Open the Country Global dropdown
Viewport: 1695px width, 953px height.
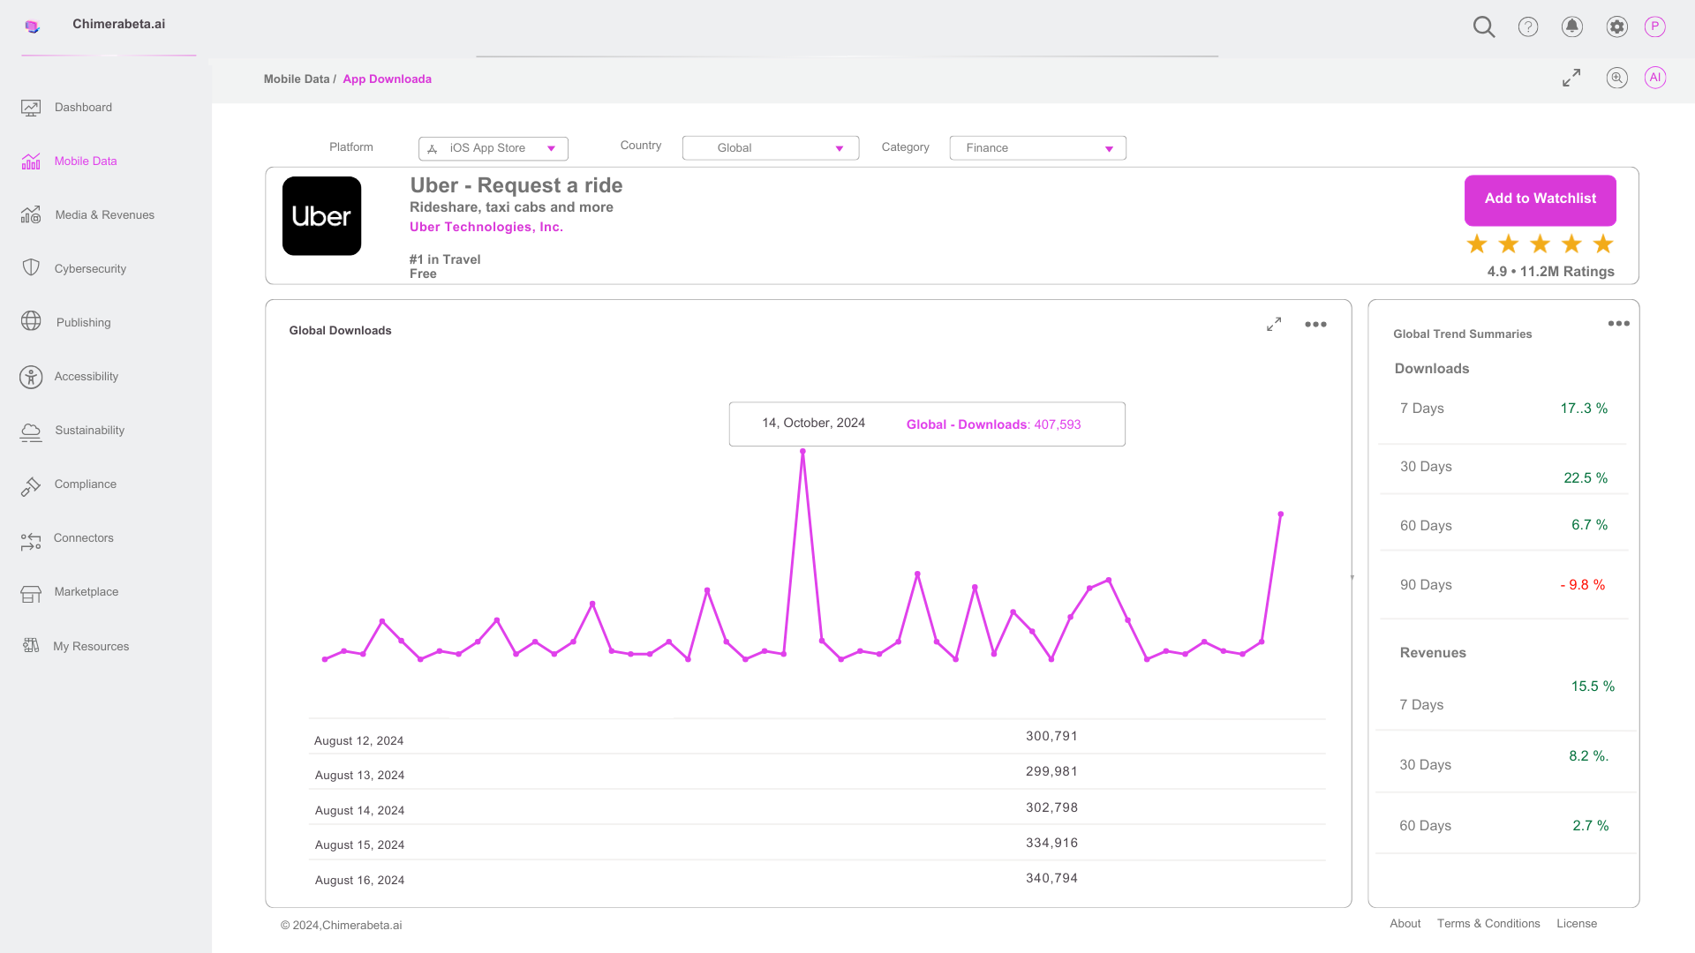pos(771,148)
